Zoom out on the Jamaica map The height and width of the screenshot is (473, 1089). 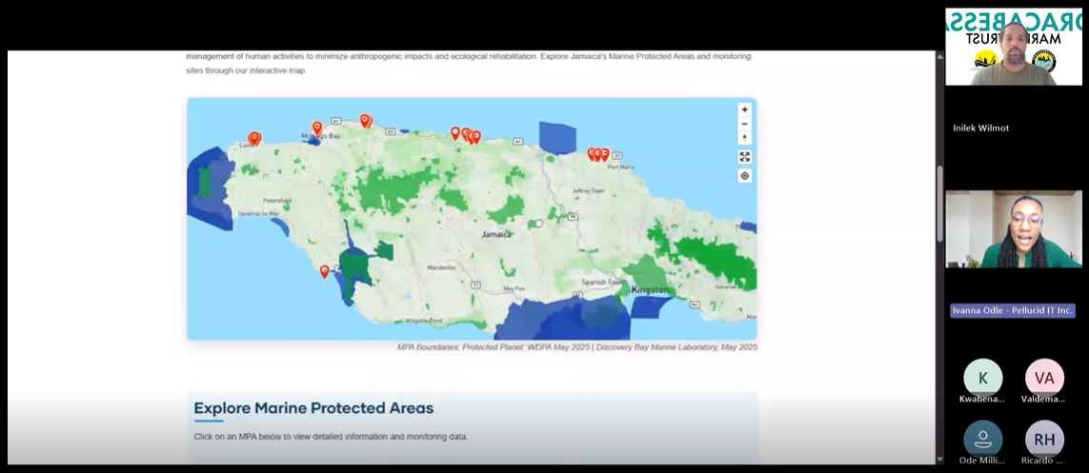click(744, 124)
